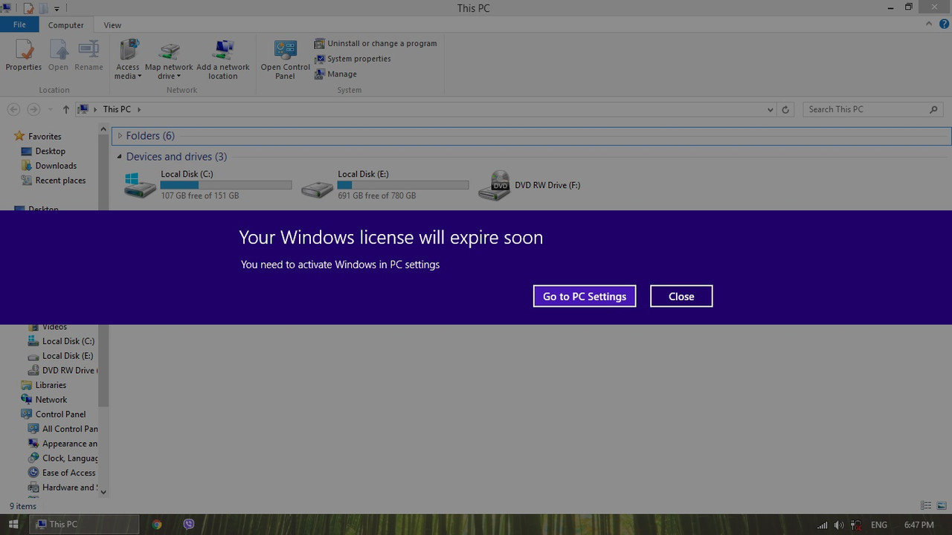Click the 6:47 PM taskbar clock
This screenshot has width=952, height=535.
(919, 525)
